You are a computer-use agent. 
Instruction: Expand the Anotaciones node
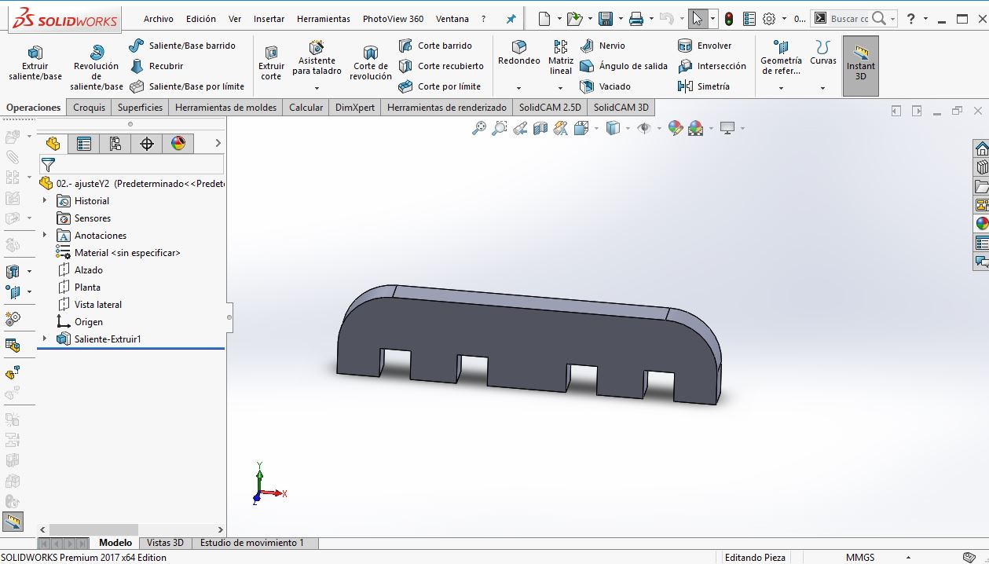[45, 236]
